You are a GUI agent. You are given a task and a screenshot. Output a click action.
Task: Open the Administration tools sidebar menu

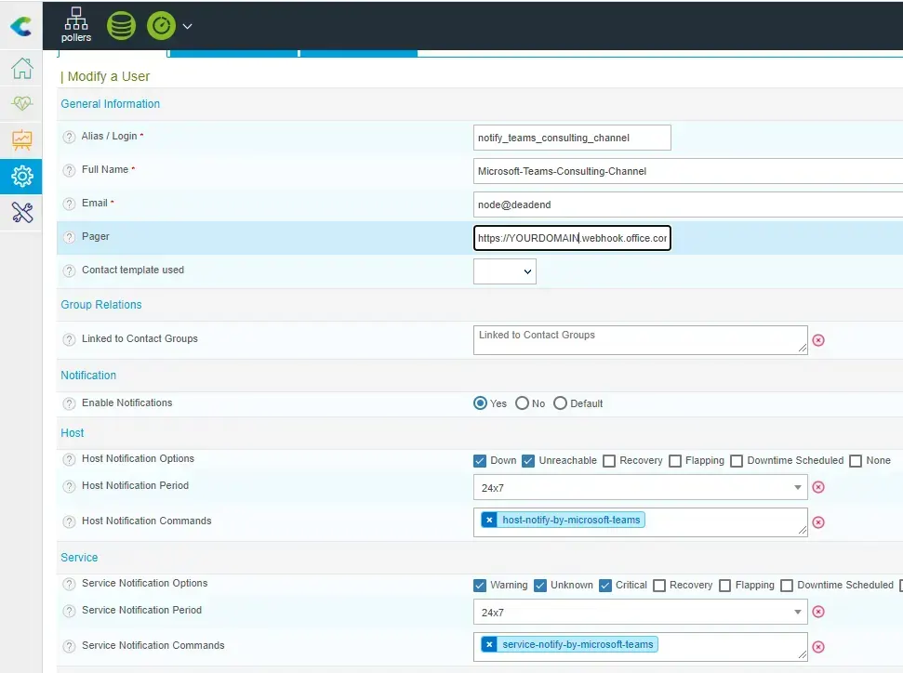[x=22, y=213]
